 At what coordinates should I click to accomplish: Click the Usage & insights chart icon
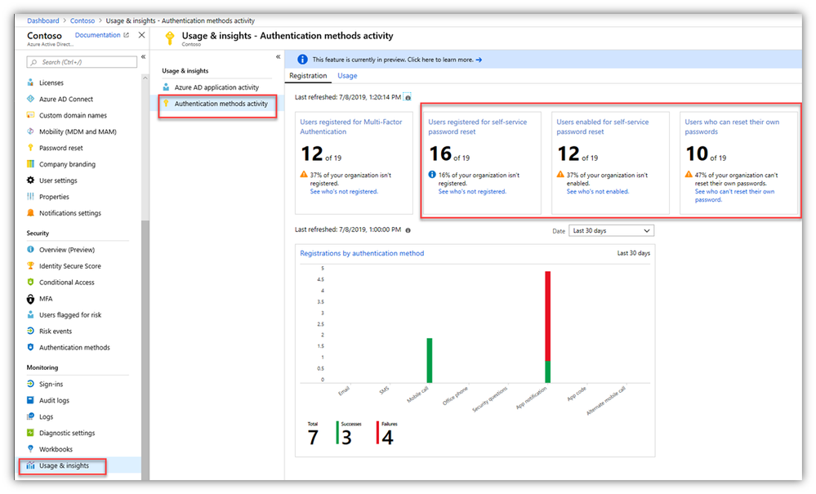click(30, 465)
